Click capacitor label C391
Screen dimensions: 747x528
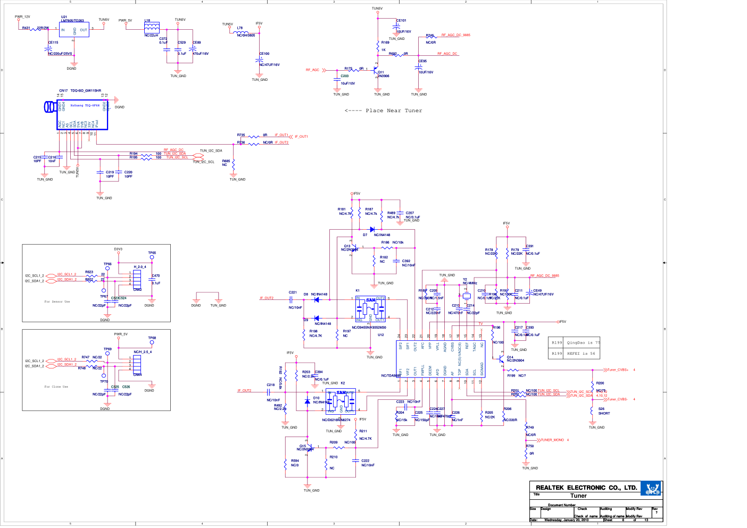[530, 246]
